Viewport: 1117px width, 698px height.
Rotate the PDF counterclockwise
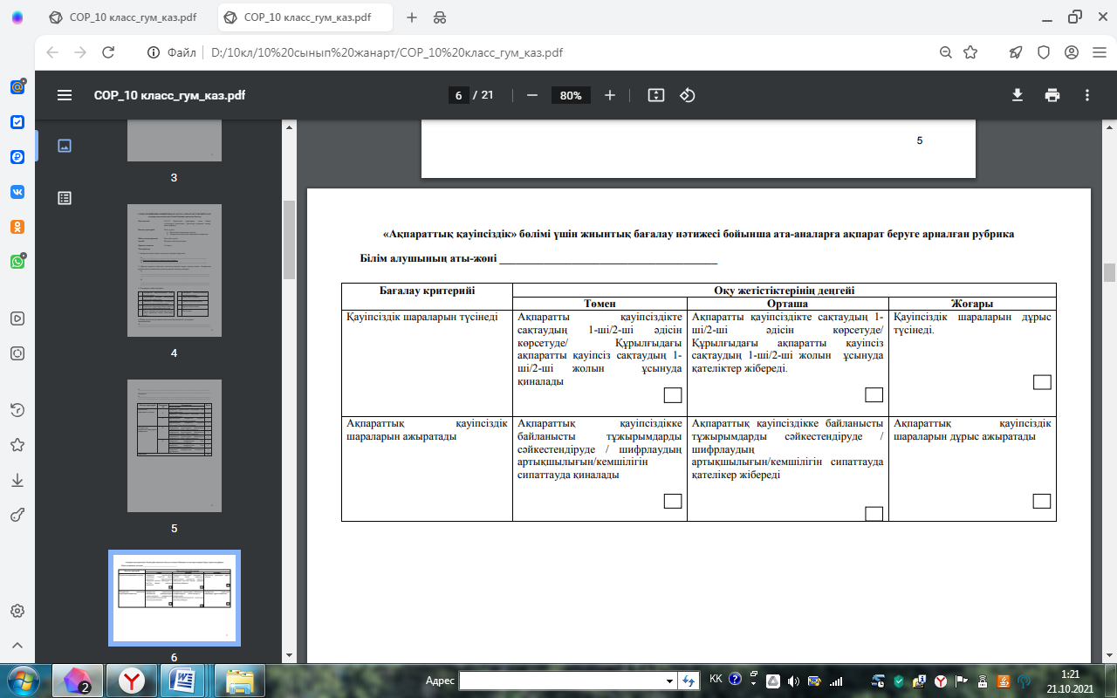(x=688, y=95)
